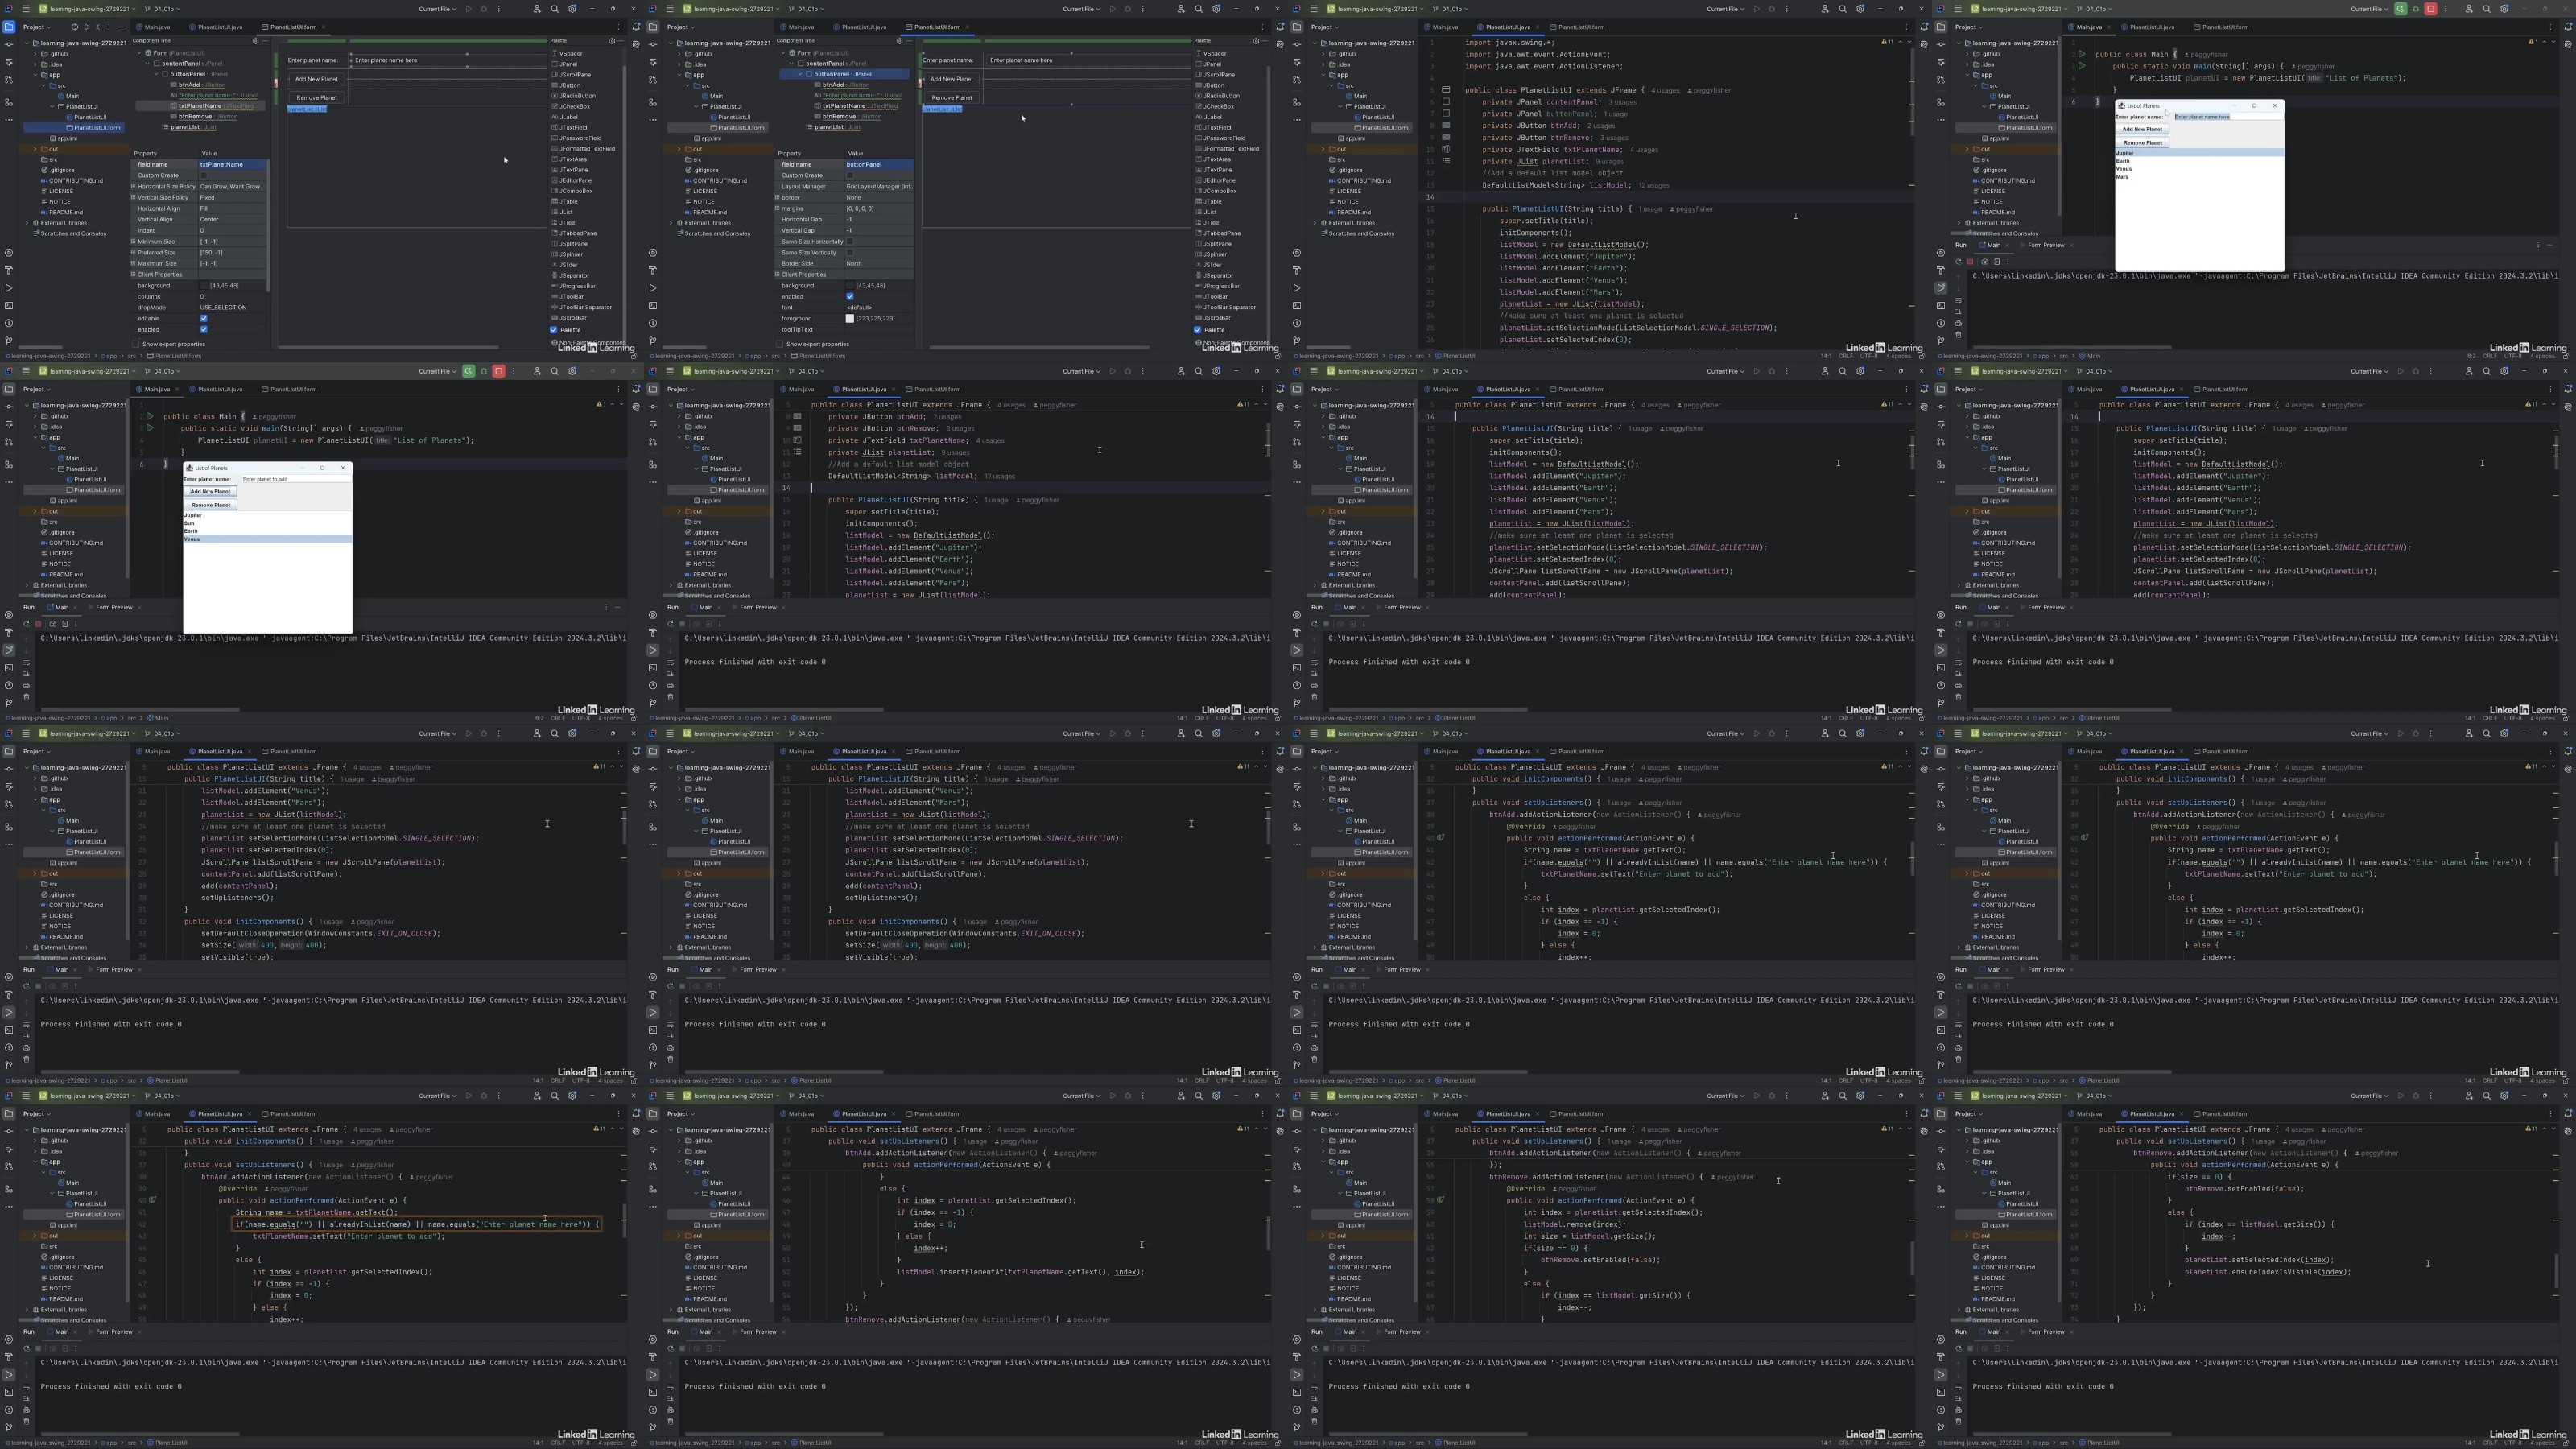Click Expand All icon in Project panel header
The image size is (2576, 1449).
86,27
